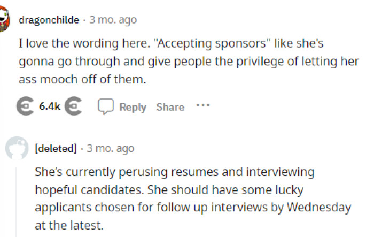Click the line starting "gonna go through"
The width and height of the screenshot is (374, 237).
click(x=188, y=61)
